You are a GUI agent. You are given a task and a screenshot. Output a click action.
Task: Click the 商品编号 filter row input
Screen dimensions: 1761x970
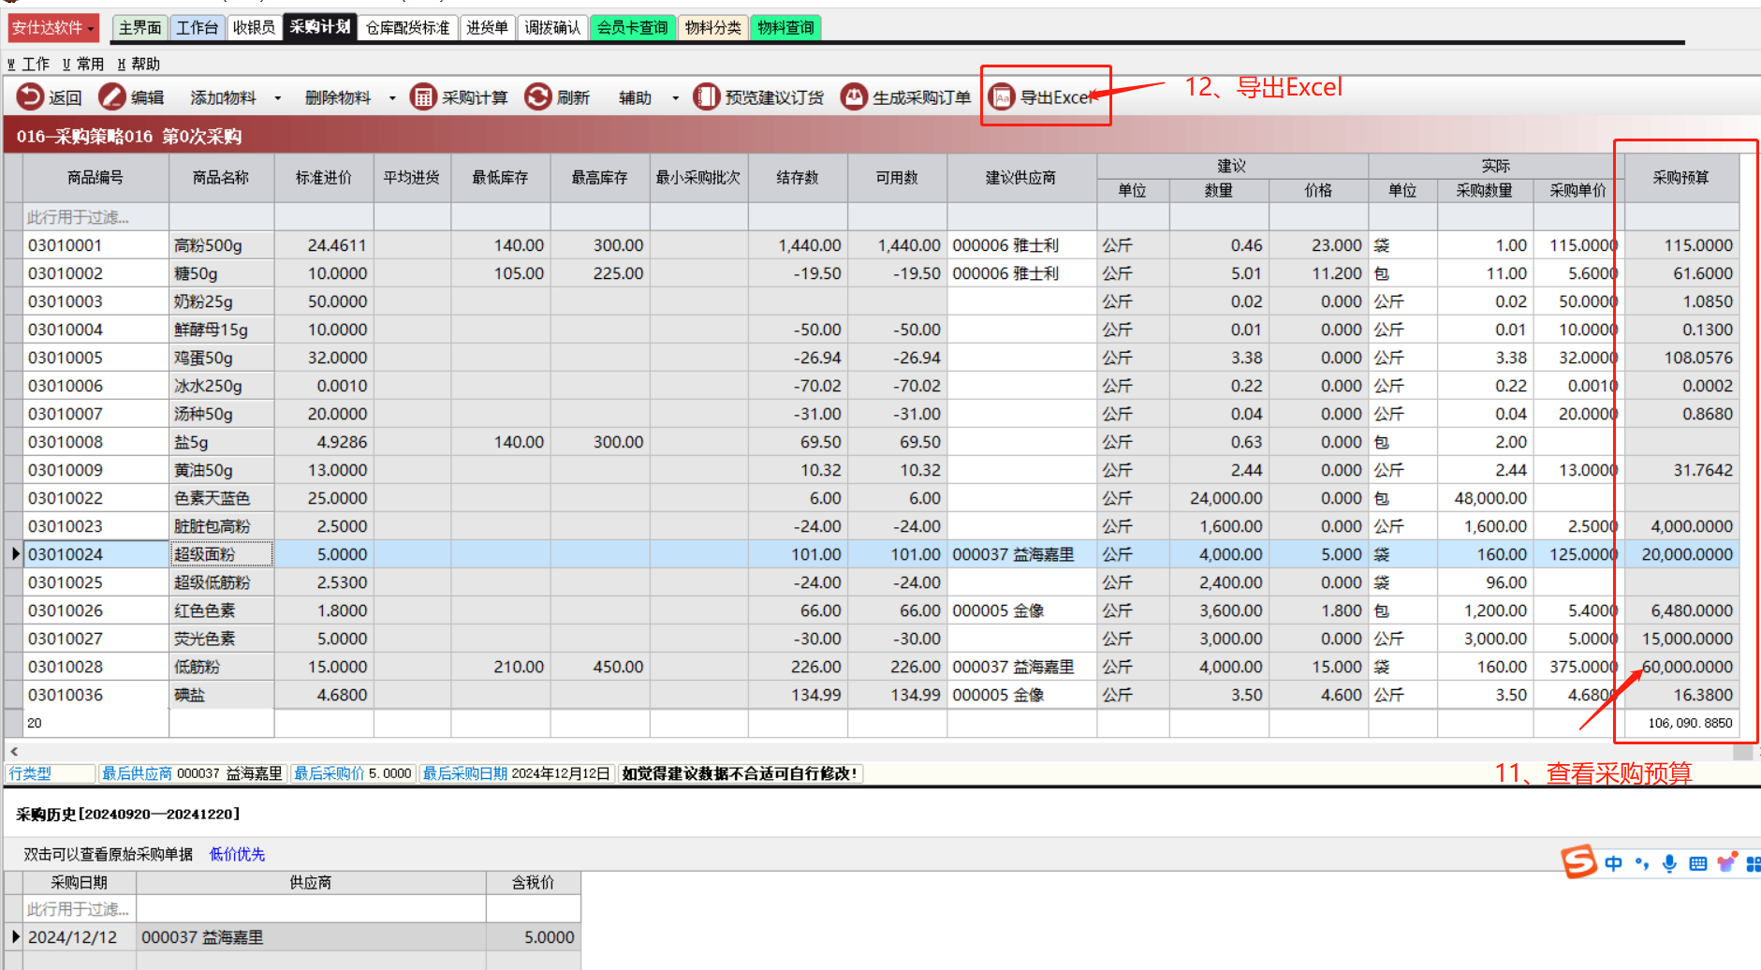(95, 217)
